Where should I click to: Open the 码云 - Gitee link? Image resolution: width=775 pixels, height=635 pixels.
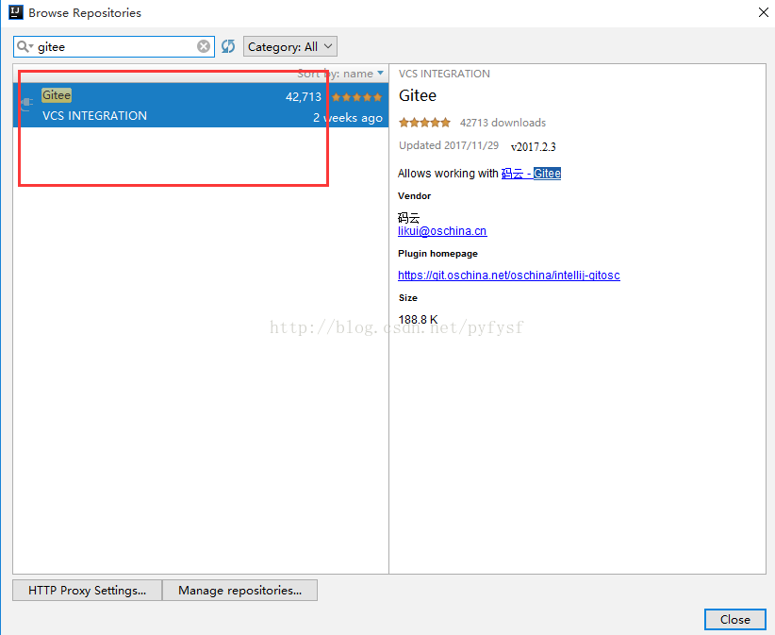531,174
